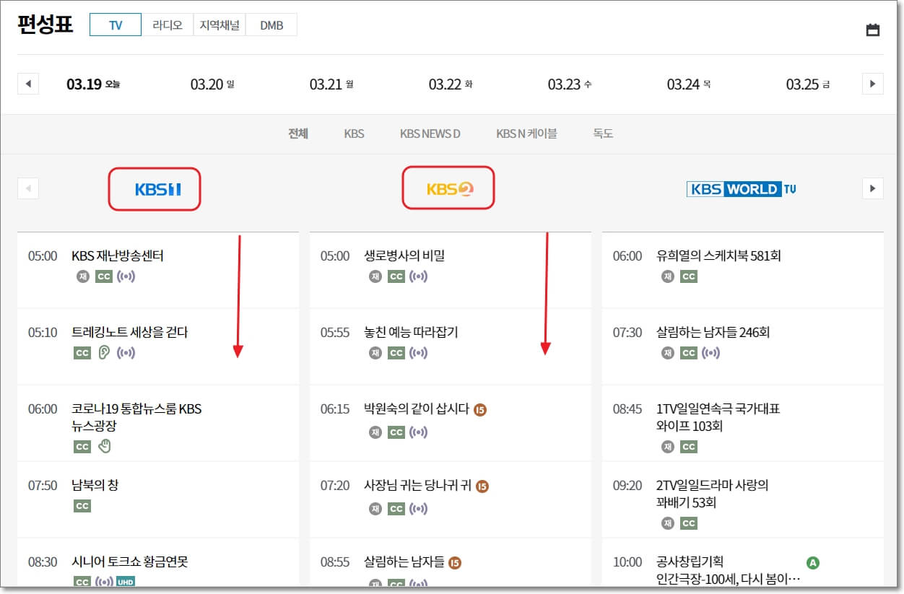Click UHD badge under 시니어 토크쇼 황금연못
Viewport: 904px width, 594px height.
(x=125, y=582)
